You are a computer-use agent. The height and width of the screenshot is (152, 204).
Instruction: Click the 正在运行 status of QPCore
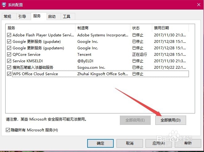140,54
